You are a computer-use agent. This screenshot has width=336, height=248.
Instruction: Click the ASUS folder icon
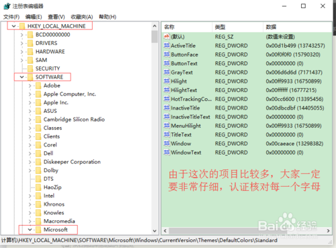38,111
